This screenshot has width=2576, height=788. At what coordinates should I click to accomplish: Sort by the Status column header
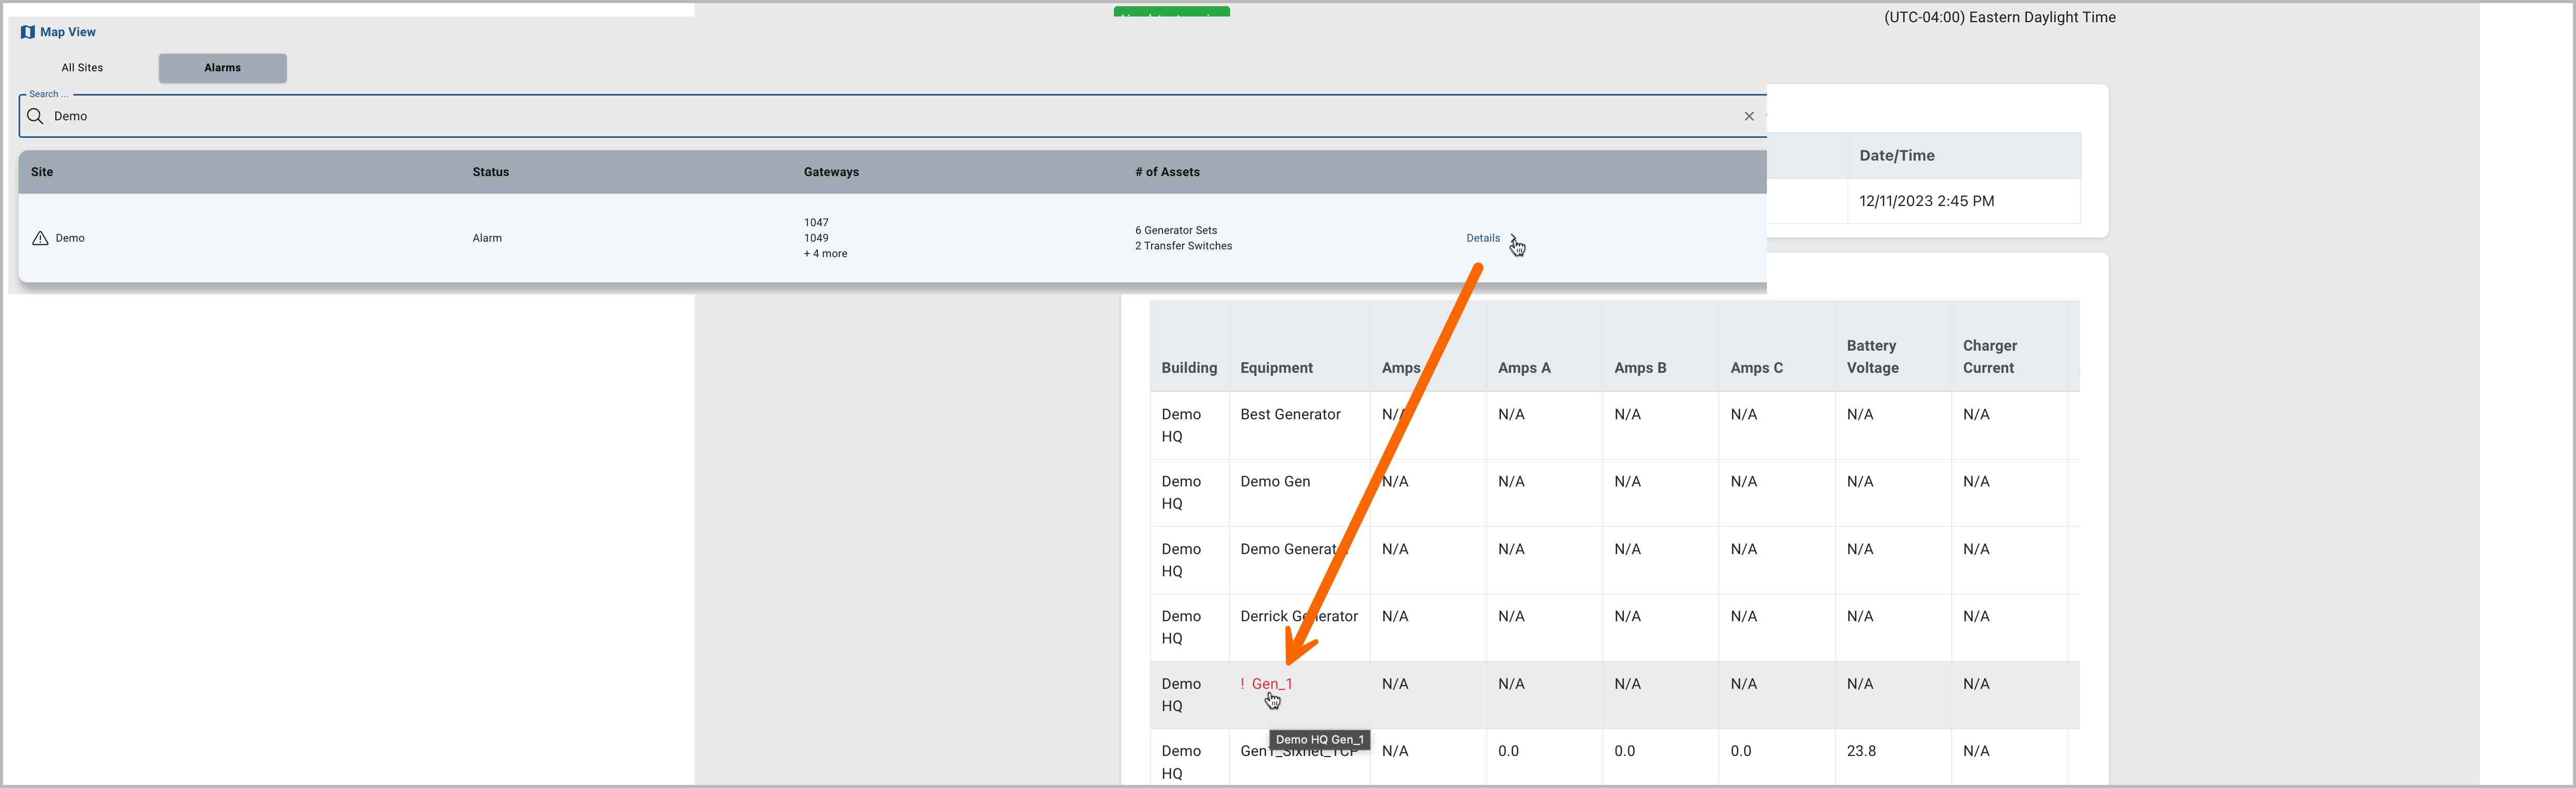click(x=490, y=172)
